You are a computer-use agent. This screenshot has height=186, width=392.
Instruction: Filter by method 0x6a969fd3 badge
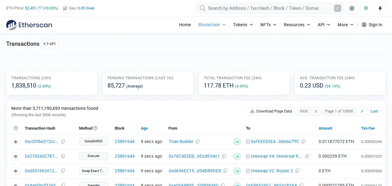point(93,141)
